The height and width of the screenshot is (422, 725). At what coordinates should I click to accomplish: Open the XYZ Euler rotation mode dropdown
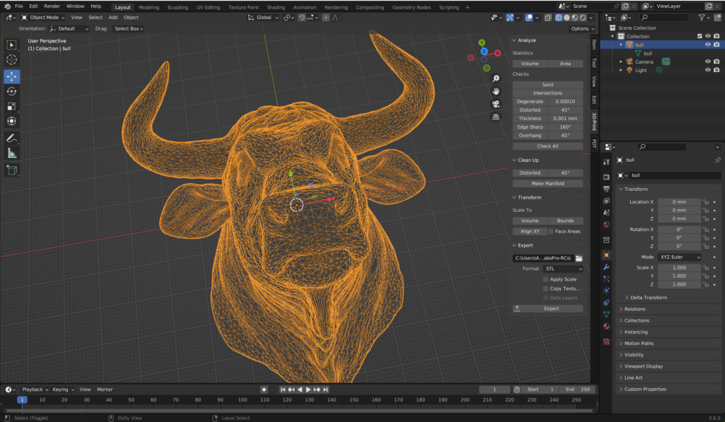(x=679, y=257)
